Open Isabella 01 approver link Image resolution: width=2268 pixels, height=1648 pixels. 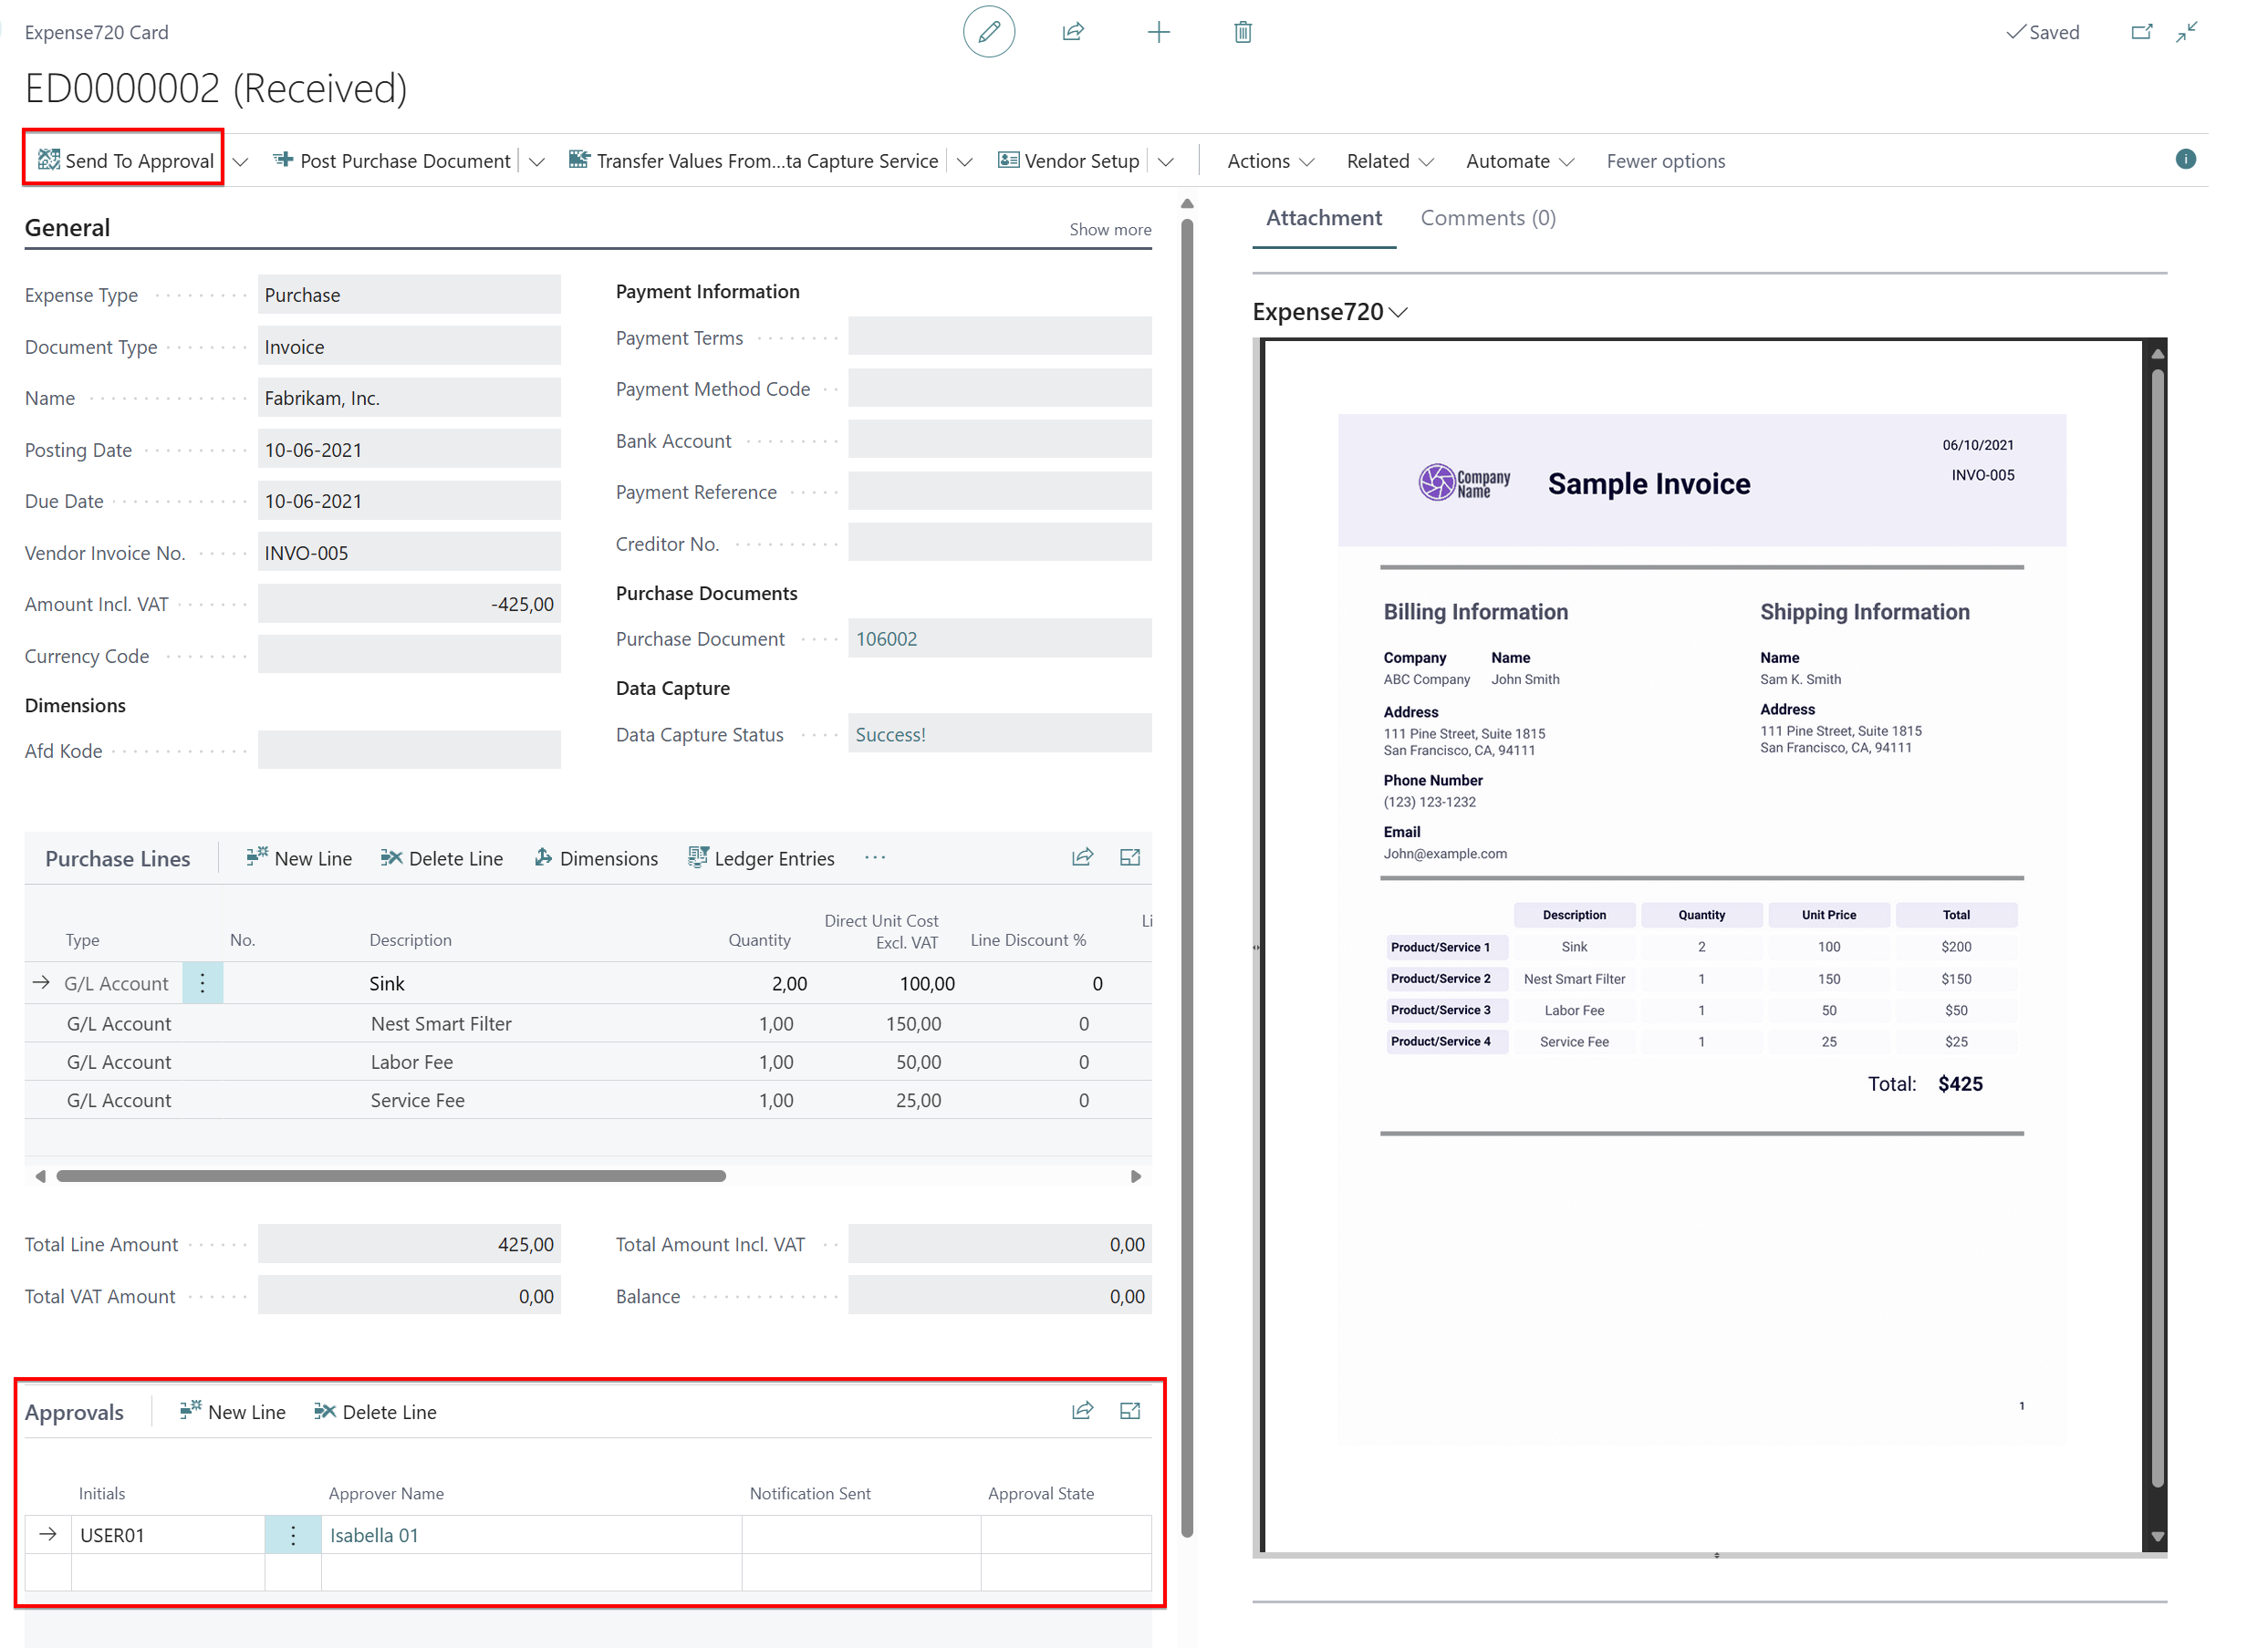coord(374,1535)
